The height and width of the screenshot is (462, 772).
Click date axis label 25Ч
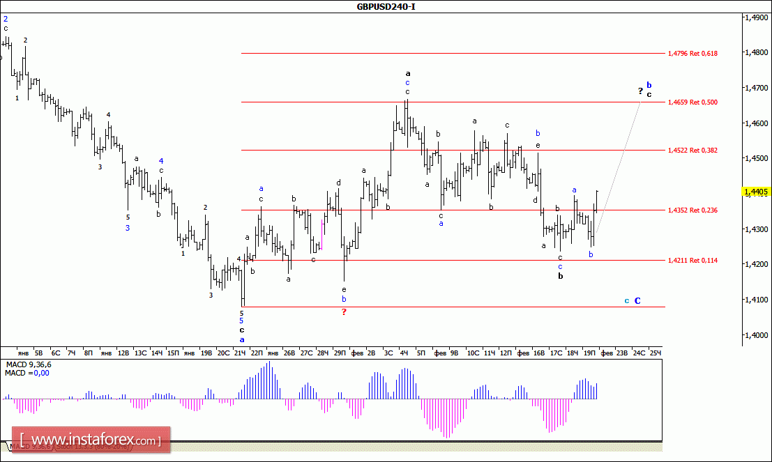coord(656,353)
